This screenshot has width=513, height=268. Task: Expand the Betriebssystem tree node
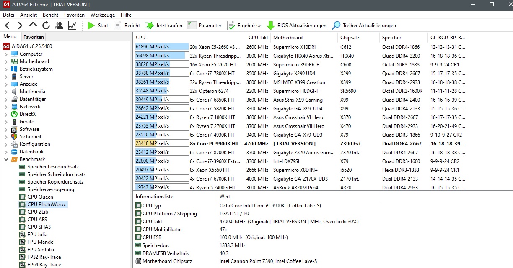(6, 69)
